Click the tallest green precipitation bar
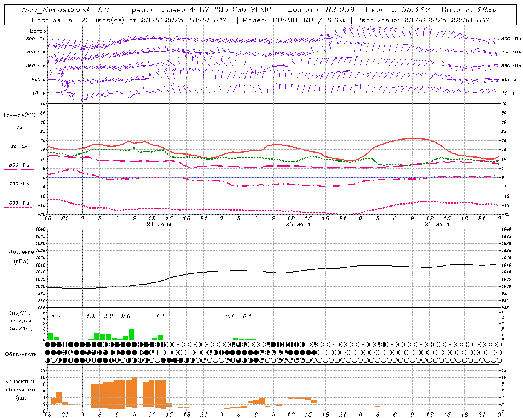The width and height of the screenshot is (523, 418). 132,334
